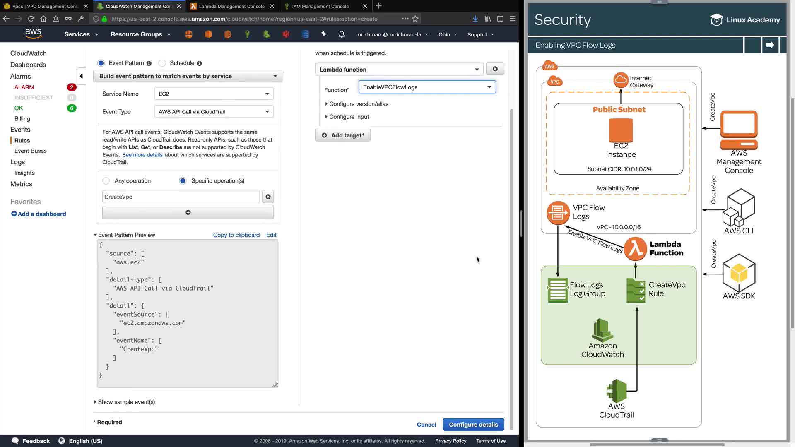The height and width of the screenshot is (447, 795).
Task: Select the Any operation radio option
Action: pyautogui.click(x=106, y=181)
